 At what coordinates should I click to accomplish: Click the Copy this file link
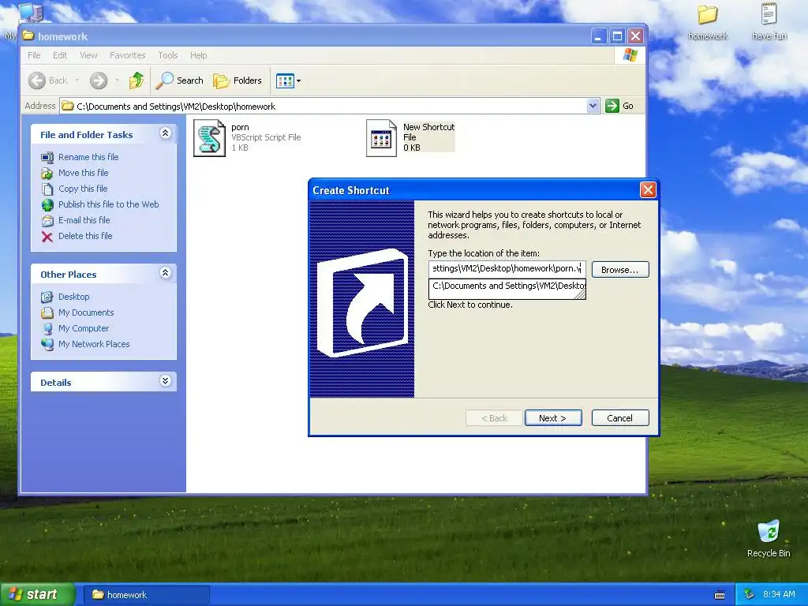[83, 189]
